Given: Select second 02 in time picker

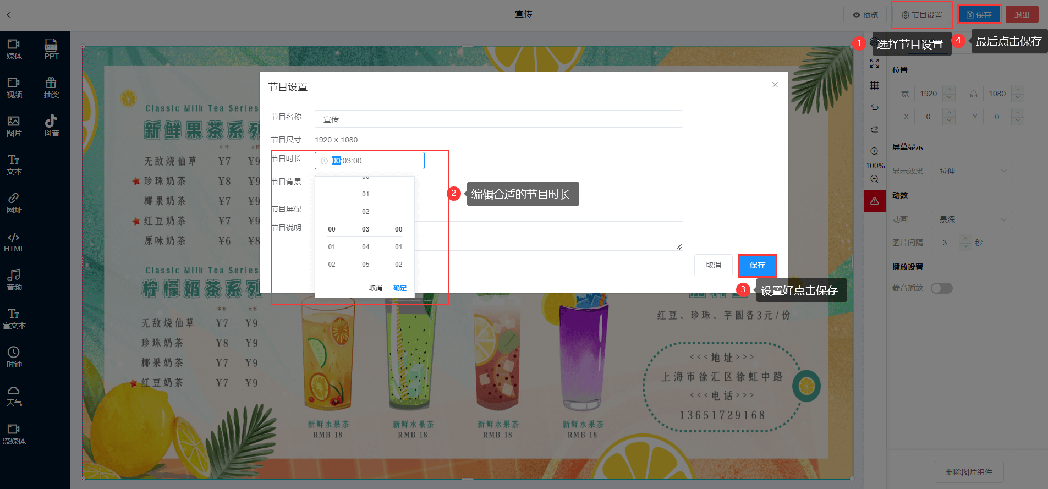Looking at the screenshot, I should pos(399,265).
